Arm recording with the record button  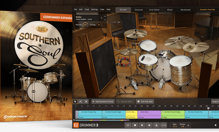click(149, 125)
